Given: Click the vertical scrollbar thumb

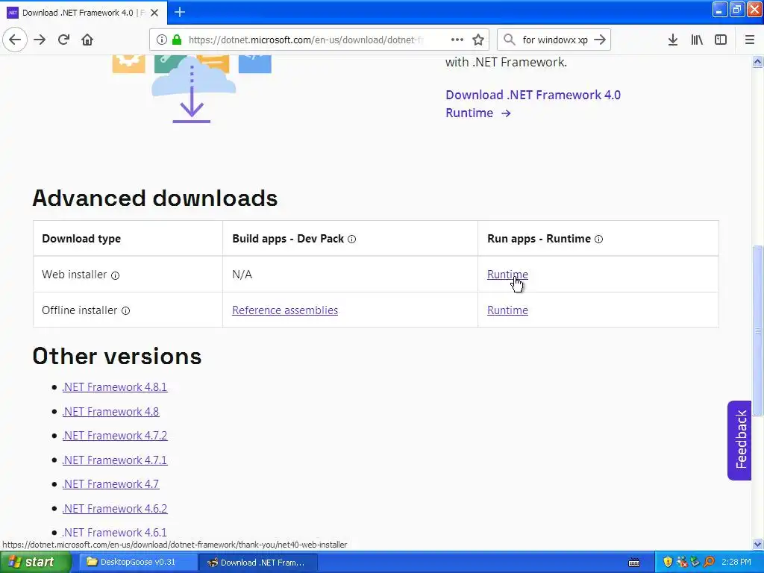Looking at the screenshot, I should coord(757,331).
